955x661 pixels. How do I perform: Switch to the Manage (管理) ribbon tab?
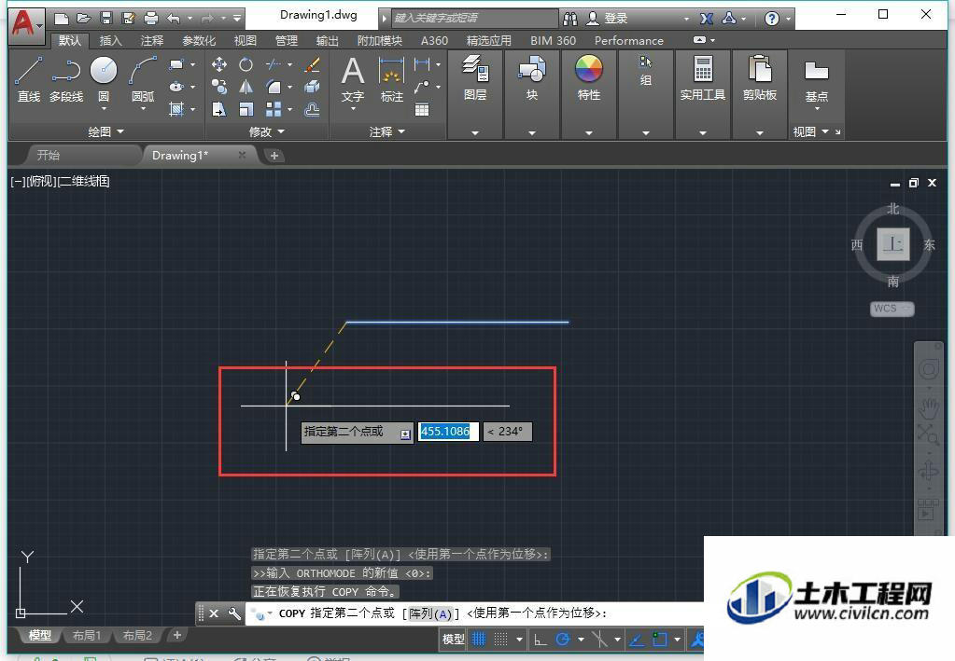287,41
